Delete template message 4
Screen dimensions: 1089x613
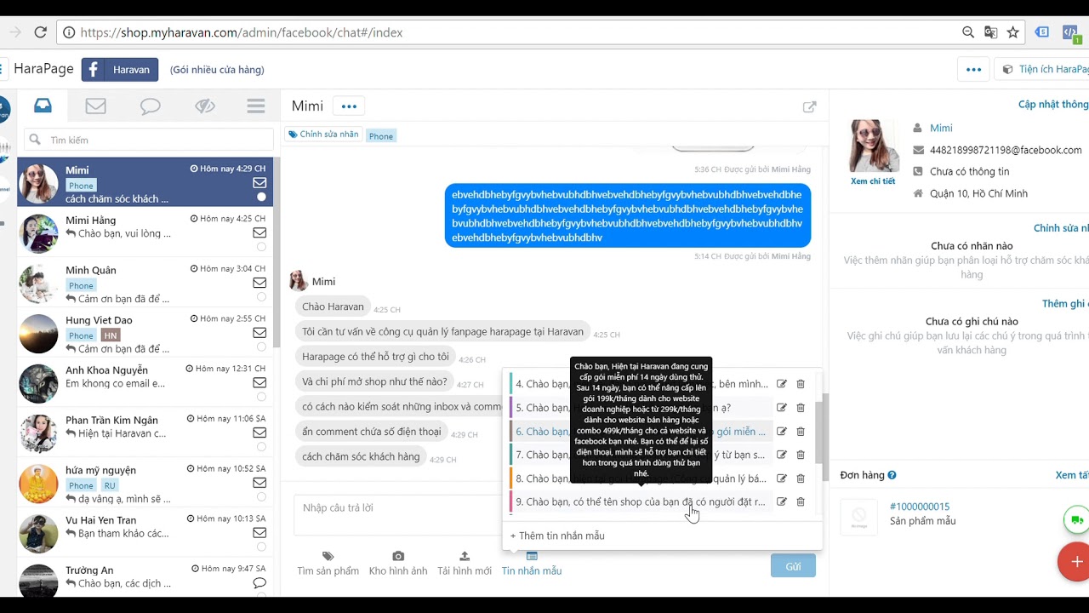pos(801,384)
